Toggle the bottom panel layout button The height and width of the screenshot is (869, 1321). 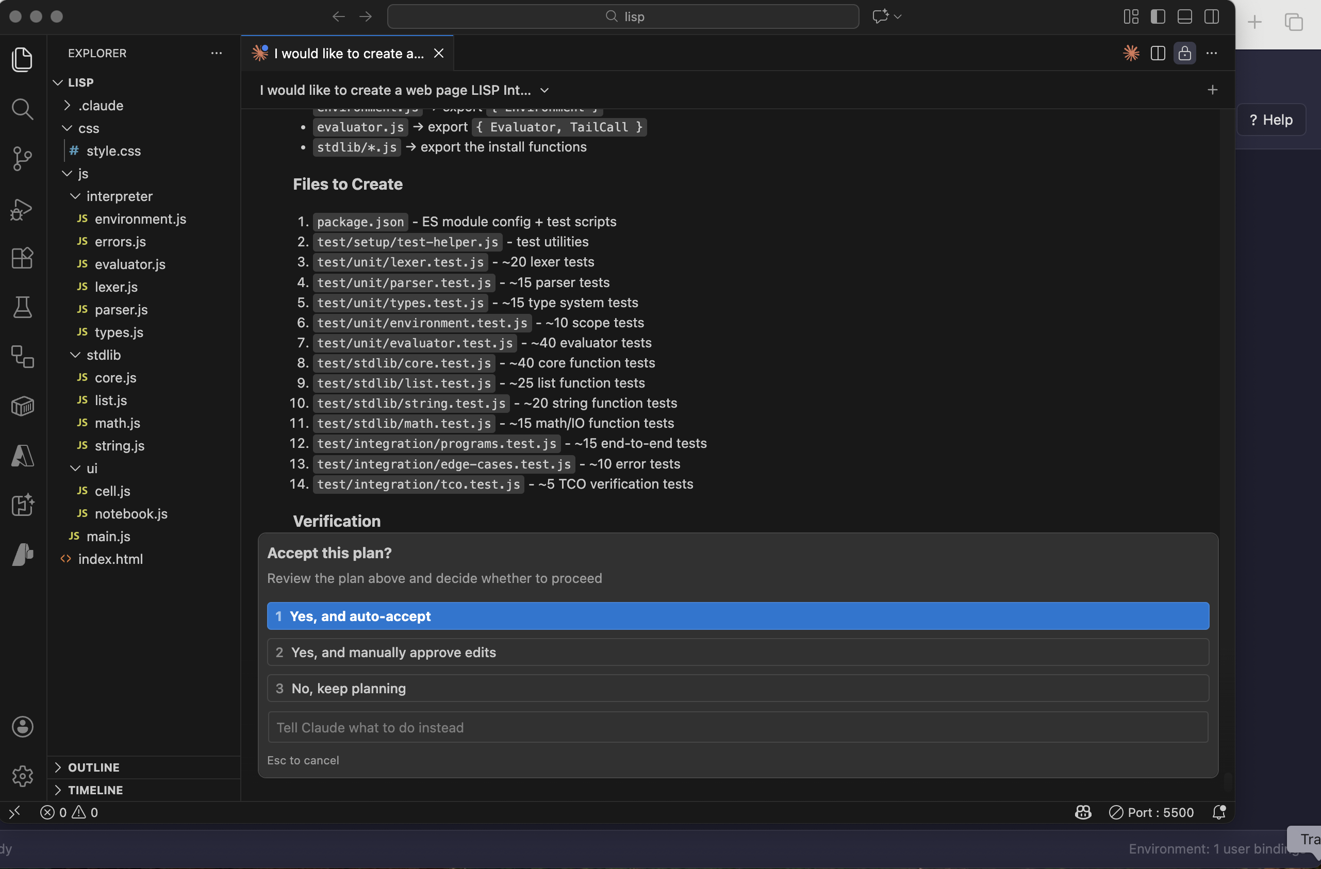click(x=1184, y=16)
